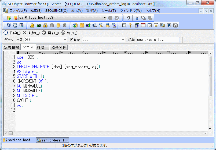This screenshot has width=216, height=150.
Task: Click the SQL execution tool icon
Action: pyautogui.click(x=9, y=25)
